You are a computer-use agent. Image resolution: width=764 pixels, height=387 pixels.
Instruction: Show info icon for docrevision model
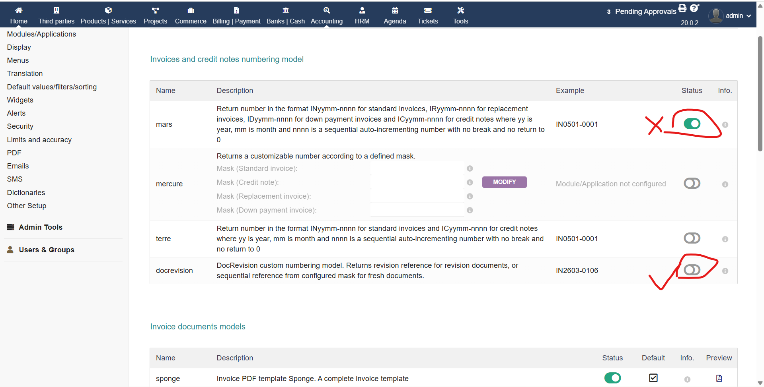[x=725, y=271]
